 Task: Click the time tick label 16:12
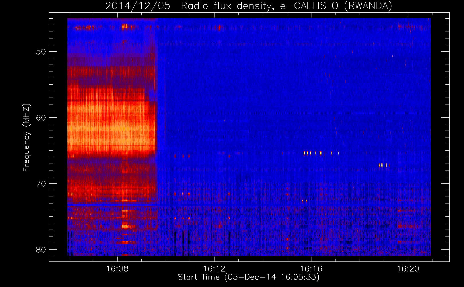click(x=214, y=269)
